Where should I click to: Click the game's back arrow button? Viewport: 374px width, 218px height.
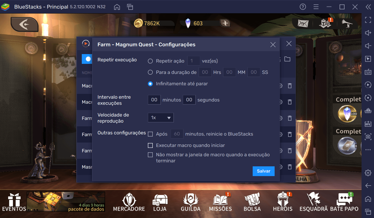(24, 24)
